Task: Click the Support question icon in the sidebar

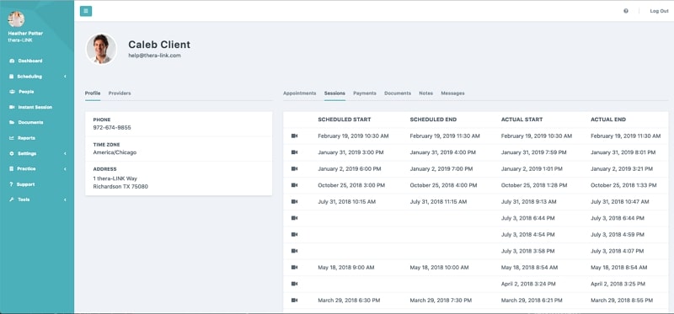Action: (x=12, y=184)
